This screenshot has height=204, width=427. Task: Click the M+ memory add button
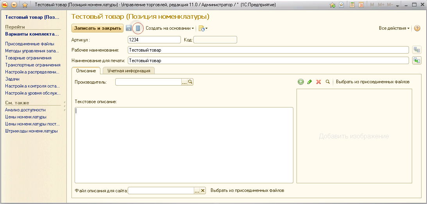381,5
